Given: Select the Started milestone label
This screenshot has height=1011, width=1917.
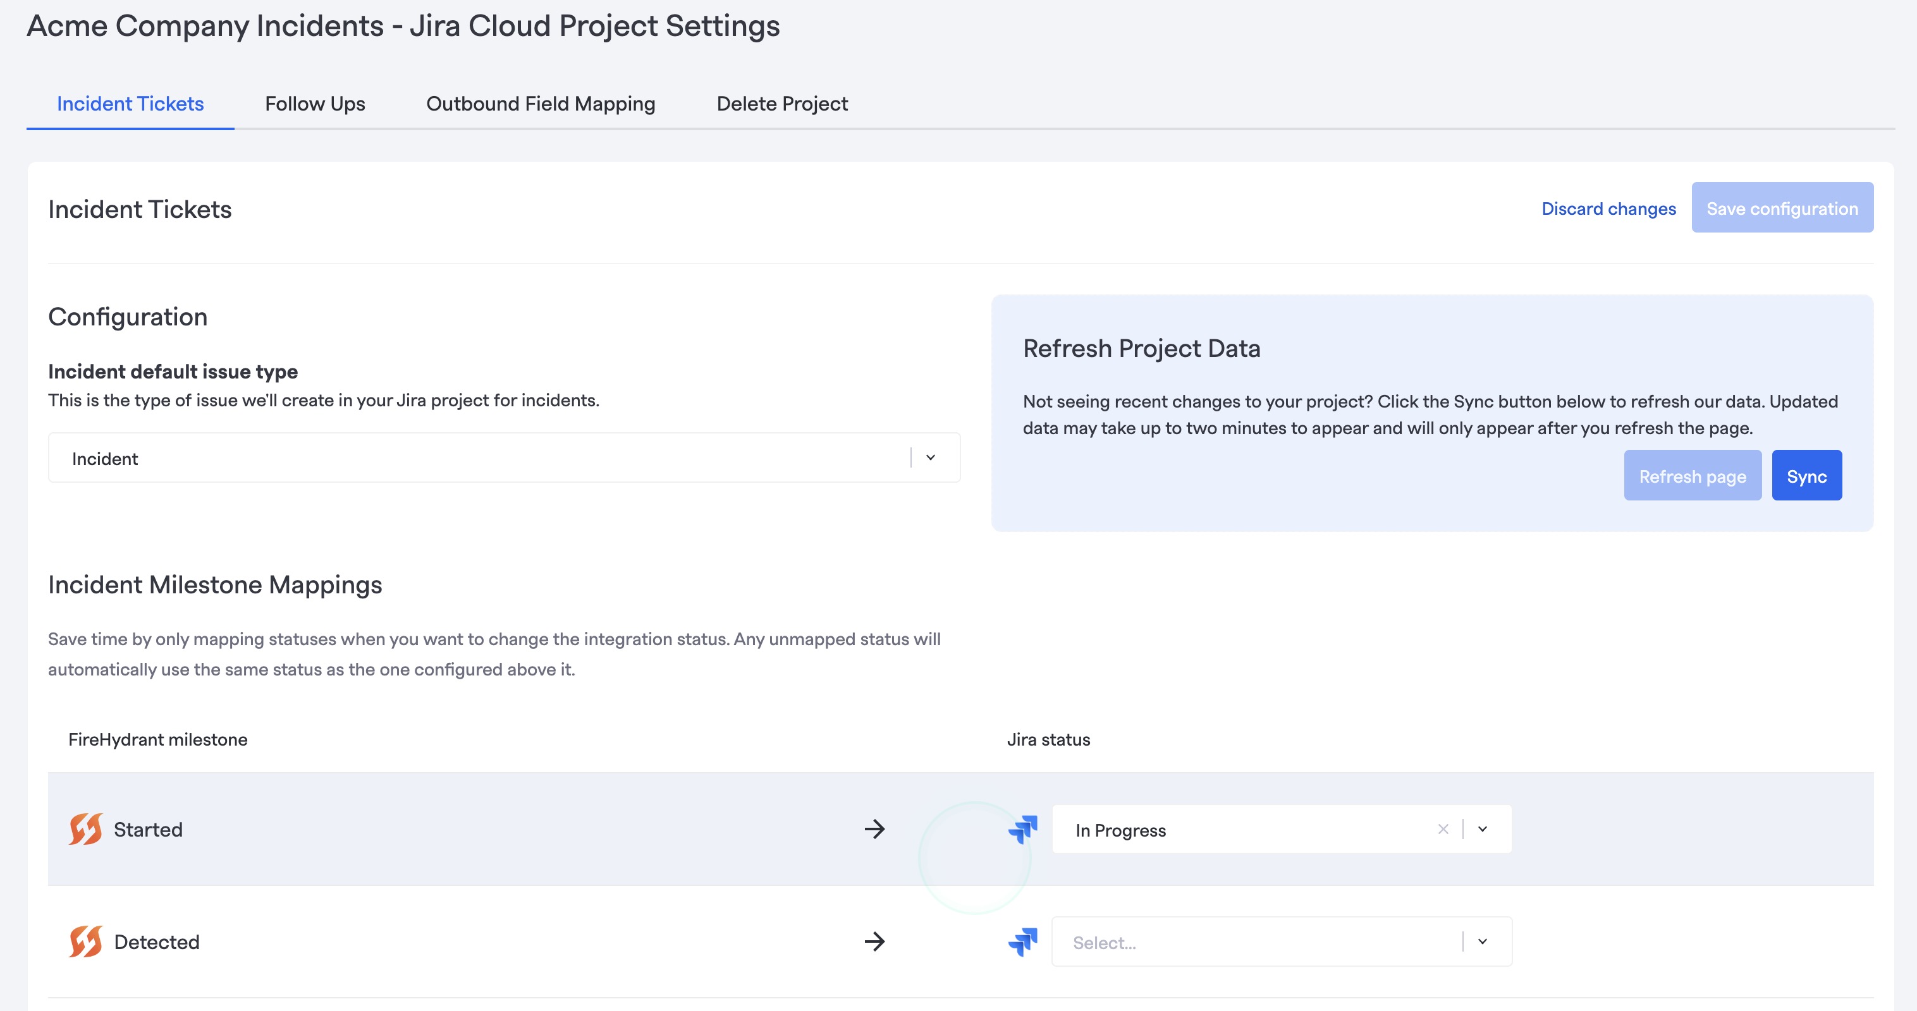Looking at the screenshot, I should [148, 829].
